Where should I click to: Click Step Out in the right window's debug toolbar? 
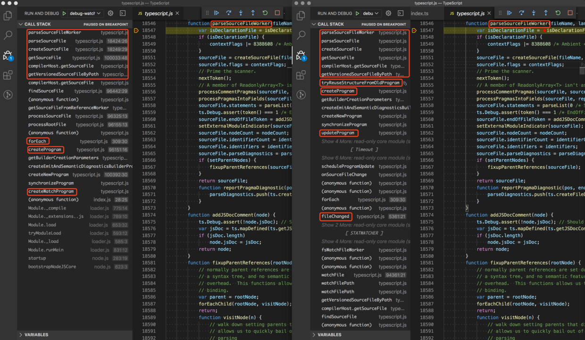[546, 13]
